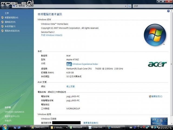This screenshot has height=130, width=173.
Task: Open Windows Update(U) in See also
Action: pyautogui.click(x=14, y=112)
